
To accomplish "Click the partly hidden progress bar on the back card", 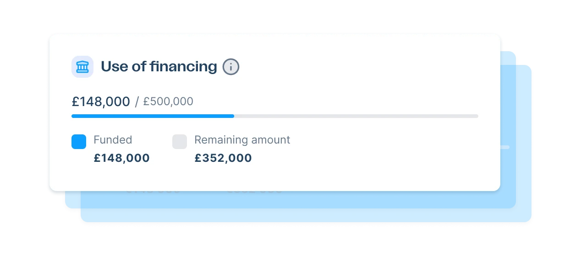I will pyautogui.click(x=505, y=147).
